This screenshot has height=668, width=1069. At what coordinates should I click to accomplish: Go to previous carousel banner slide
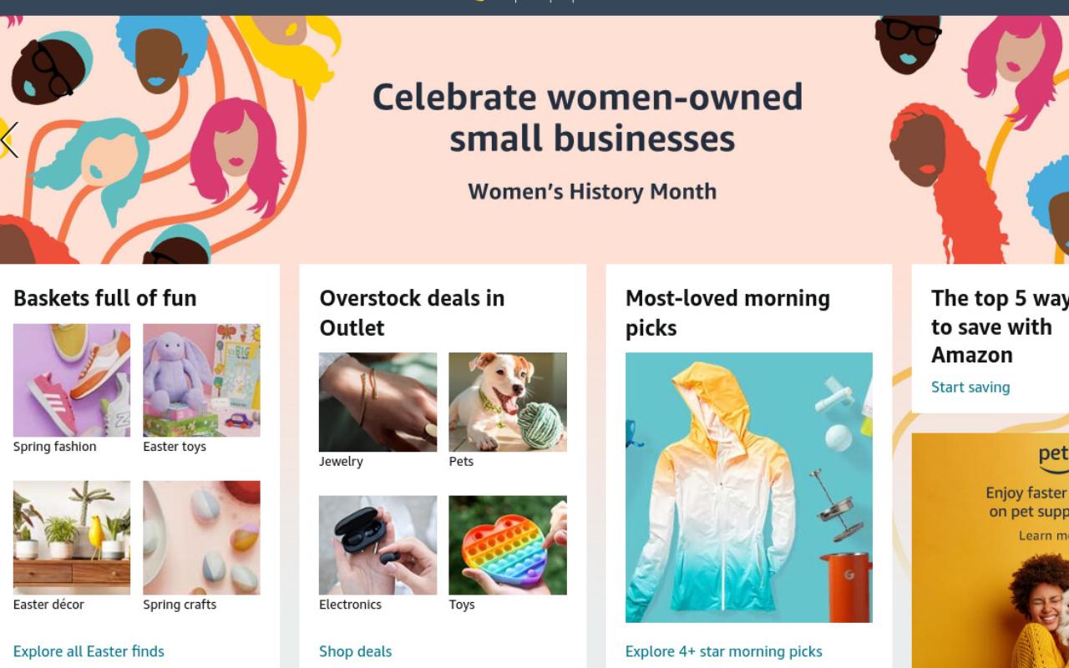pos(9,139)
